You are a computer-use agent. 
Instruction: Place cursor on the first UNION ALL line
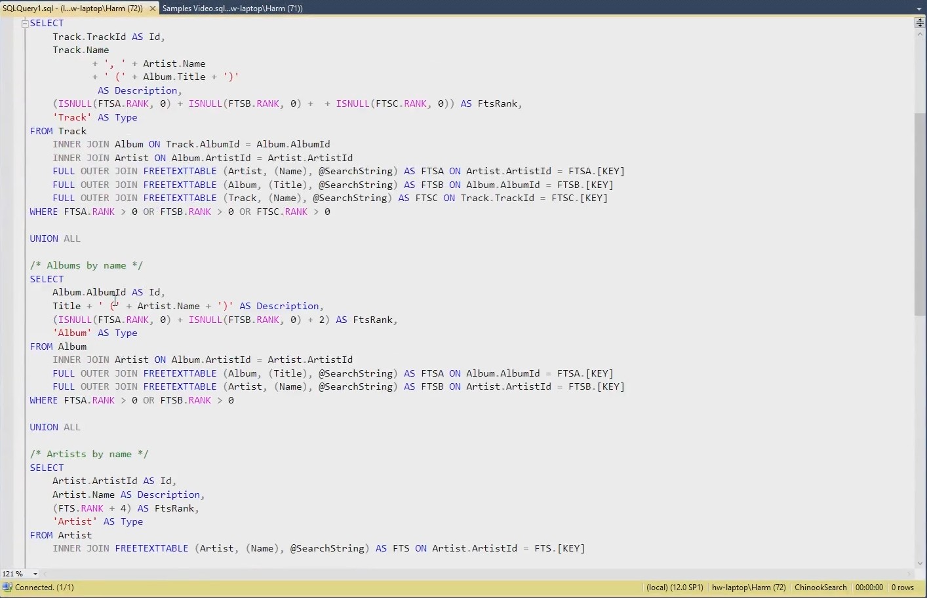[x=55, y=238]
